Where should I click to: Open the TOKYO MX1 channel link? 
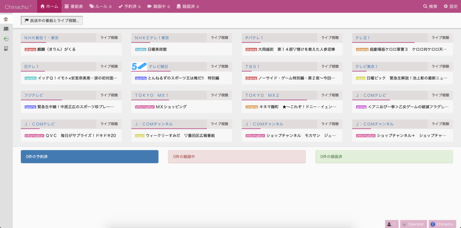click(152, 95)
